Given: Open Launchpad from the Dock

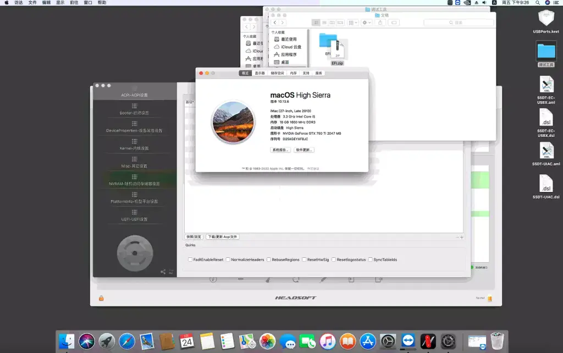Looking at the screenshot, I should point(107,341).
